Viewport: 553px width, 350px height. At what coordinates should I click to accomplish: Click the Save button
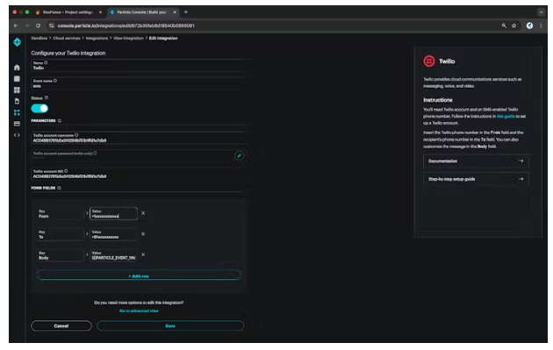click(170, 326)
